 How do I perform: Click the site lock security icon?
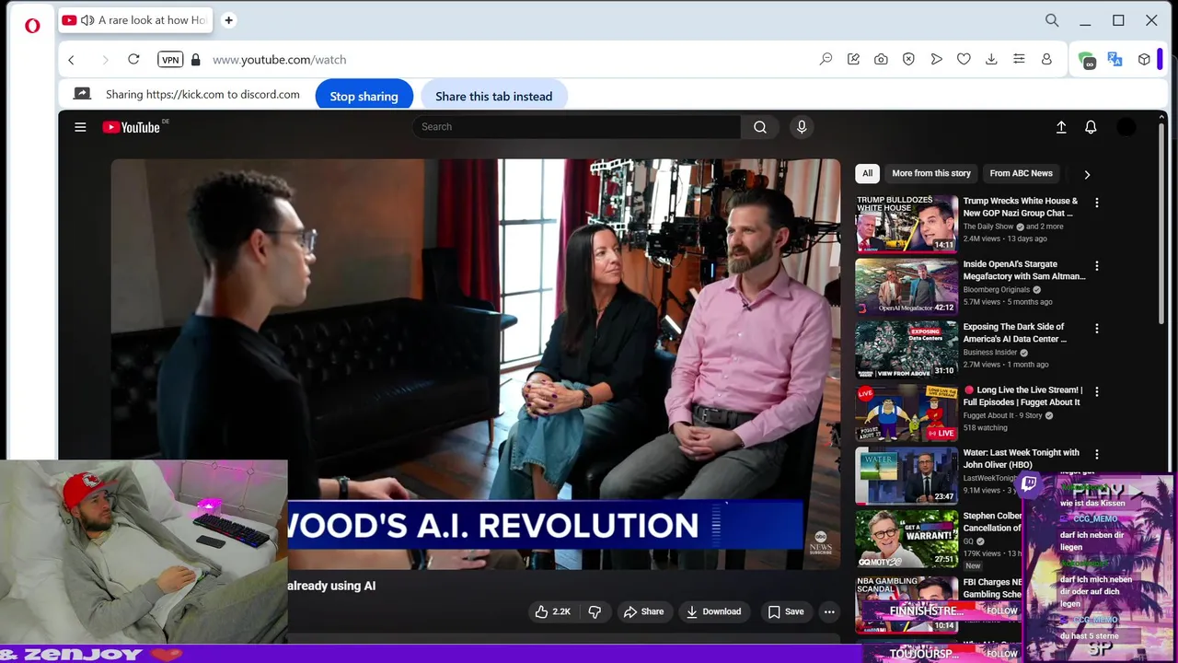point(195,60)
